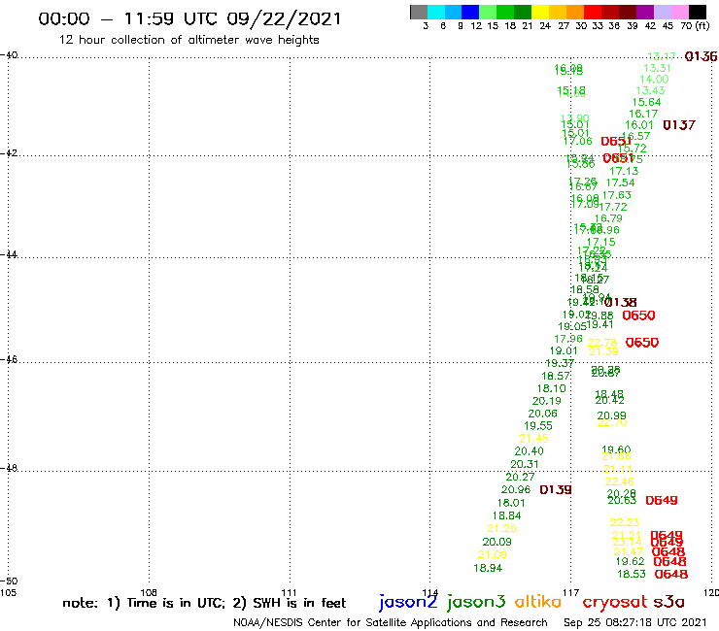719x631 pixels.
Task: Click wave height value 18.57
Action: (556, 377)
